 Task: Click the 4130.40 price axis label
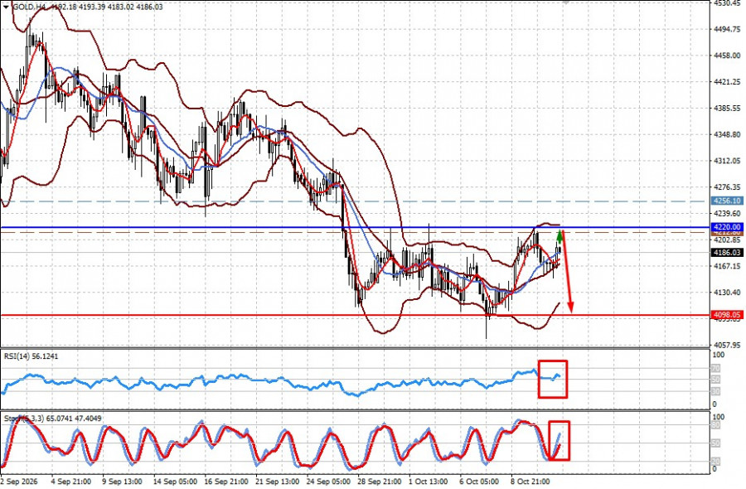point(728,292)
